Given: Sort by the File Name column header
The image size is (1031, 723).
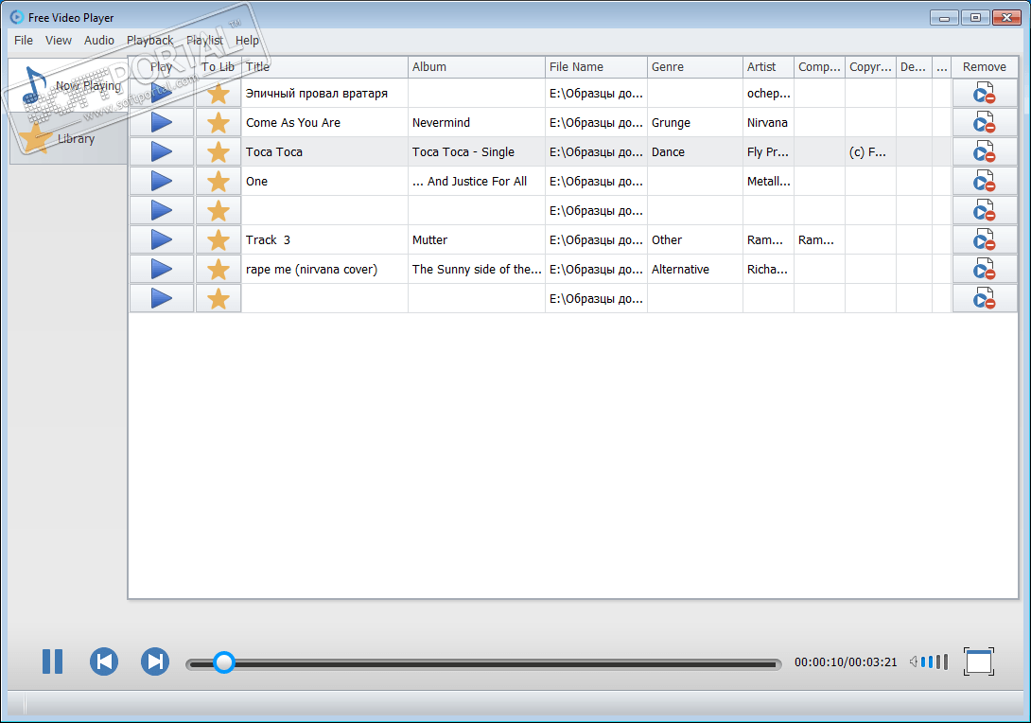Looking at the screenshot, I should tap(597, 67).
